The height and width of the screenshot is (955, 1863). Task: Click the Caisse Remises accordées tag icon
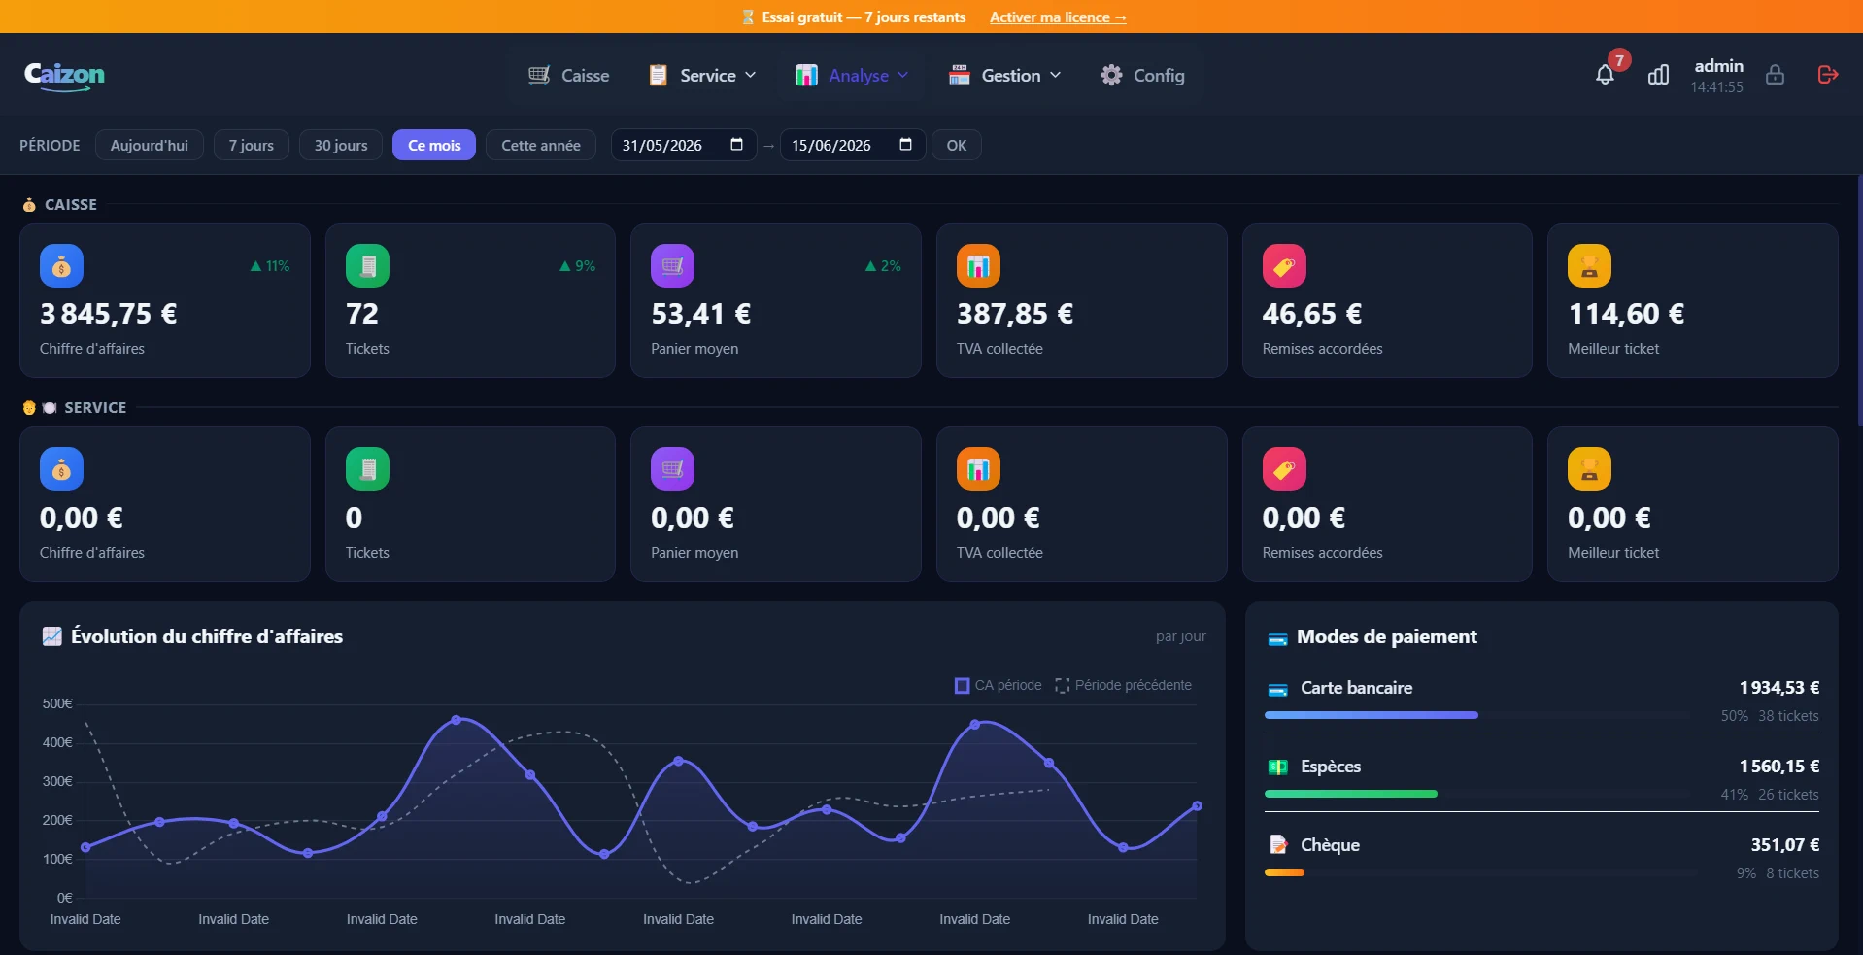(1284, 265)
